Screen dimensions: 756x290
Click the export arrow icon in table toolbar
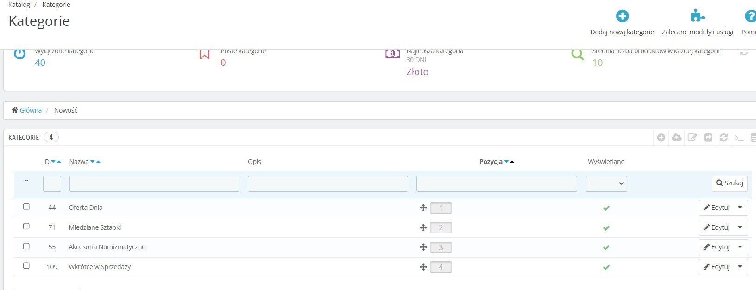pyautogui.click(x=708, y=138)
